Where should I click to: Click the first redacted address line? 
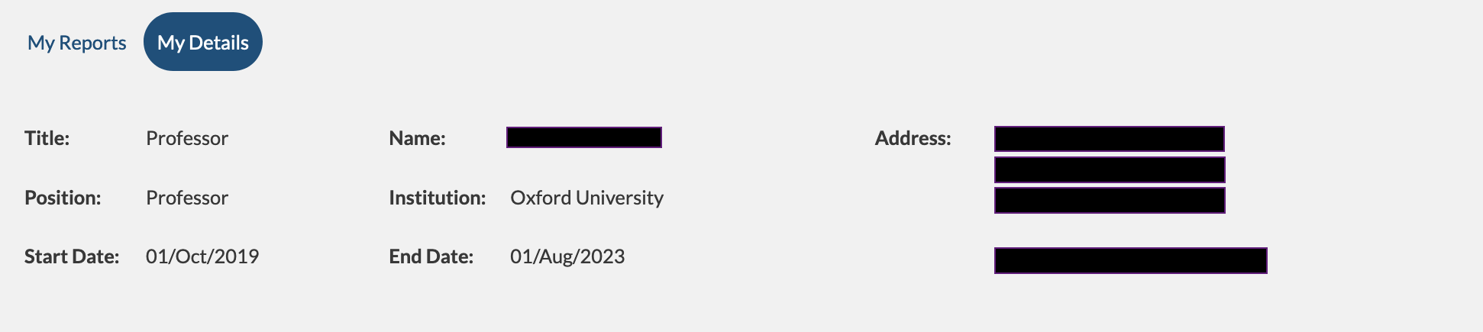[x=1110, y=139]
